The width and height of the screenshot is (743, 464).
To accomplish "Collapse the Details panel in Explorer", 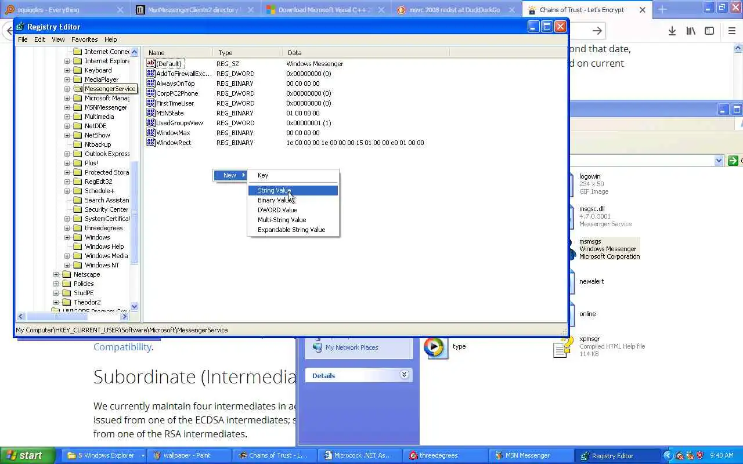I will [x=404, y=375].
